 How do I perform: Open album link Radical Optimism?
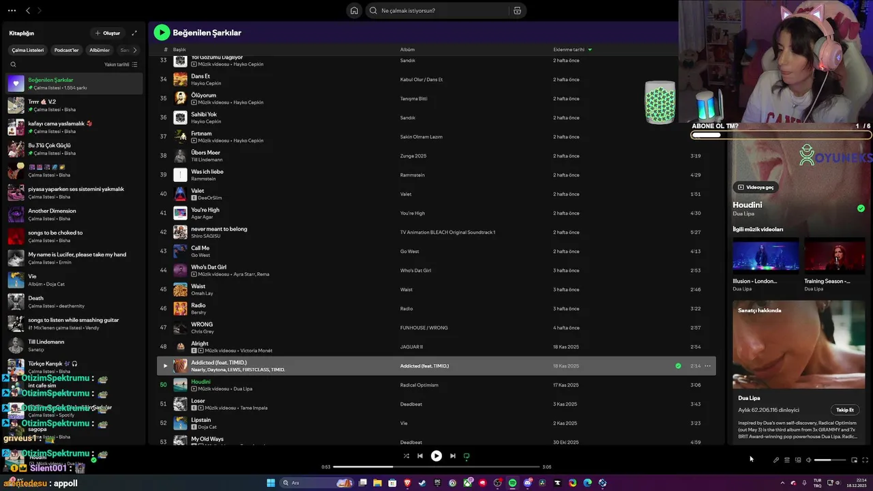[x=419, y=385]
